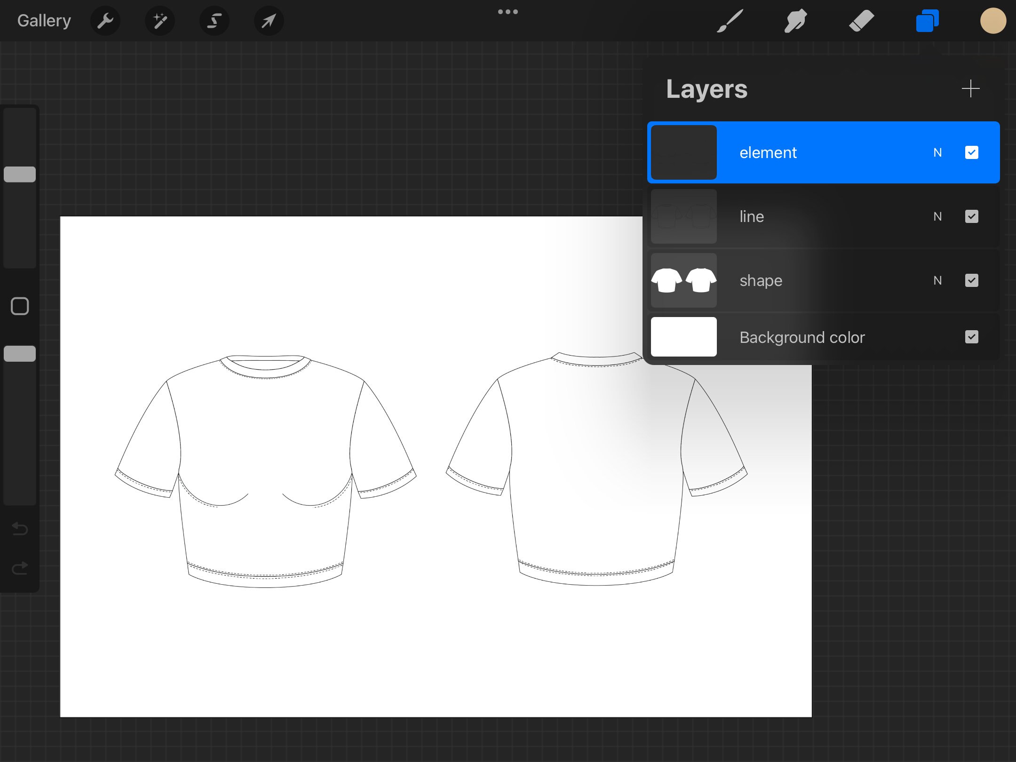
Task: Open the Layers panel icon
Action: pos(927,20)
